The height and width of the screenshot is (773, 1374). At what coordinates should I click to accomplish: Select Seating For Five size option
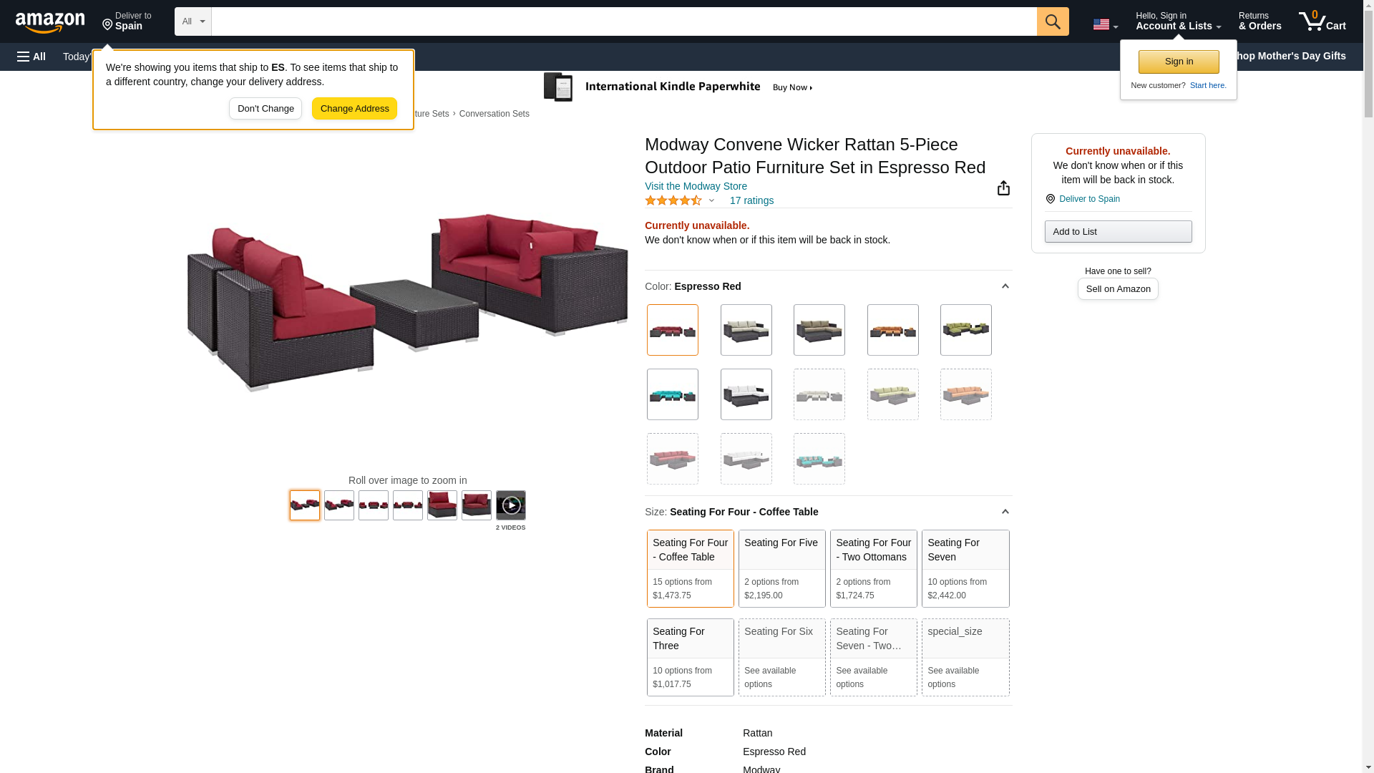click(x=782, y=568)
